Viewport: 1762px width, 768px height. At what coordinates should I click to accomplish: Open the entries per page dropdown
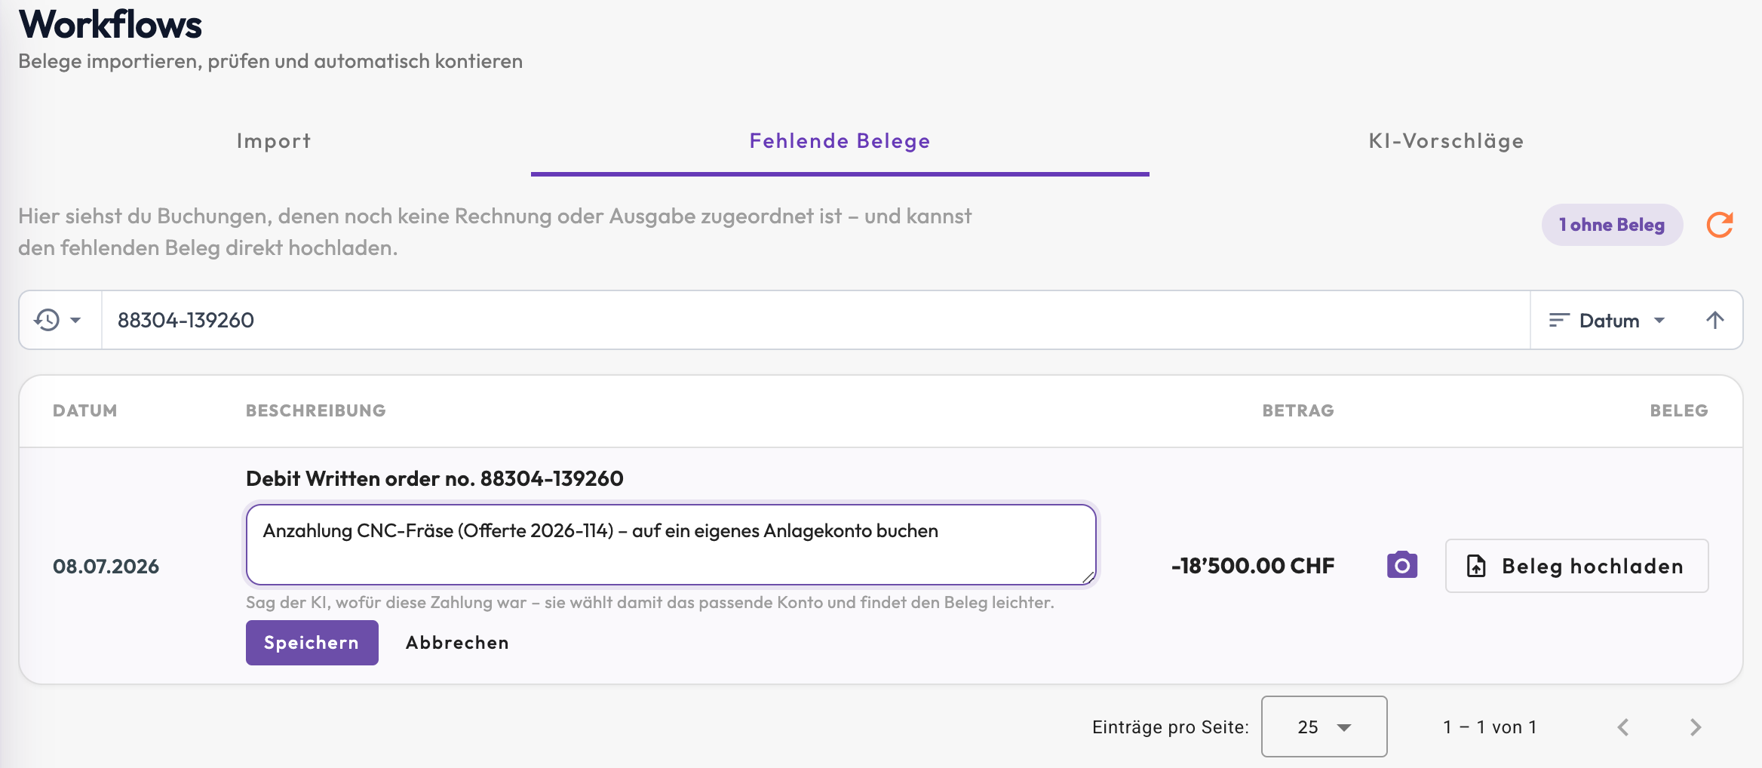pos(1324,727)
